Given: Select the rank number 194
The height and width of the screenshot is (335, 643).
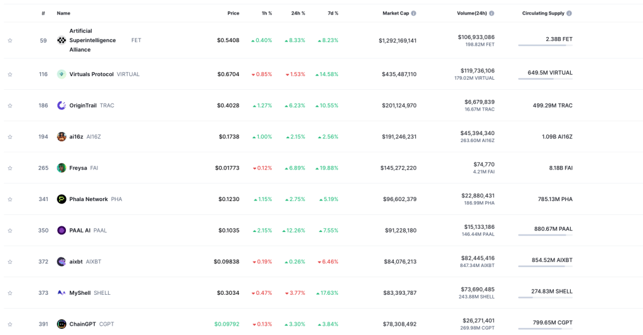Looking at the screenshot, I should [x=43, y=137].
